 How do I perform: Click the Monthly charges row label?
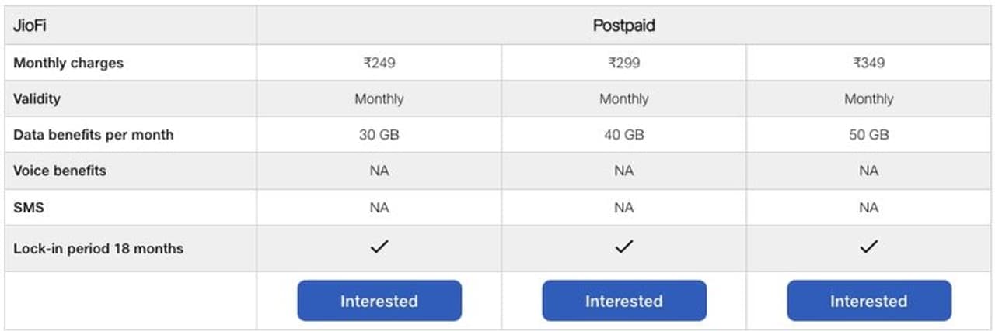coord(68,63)
